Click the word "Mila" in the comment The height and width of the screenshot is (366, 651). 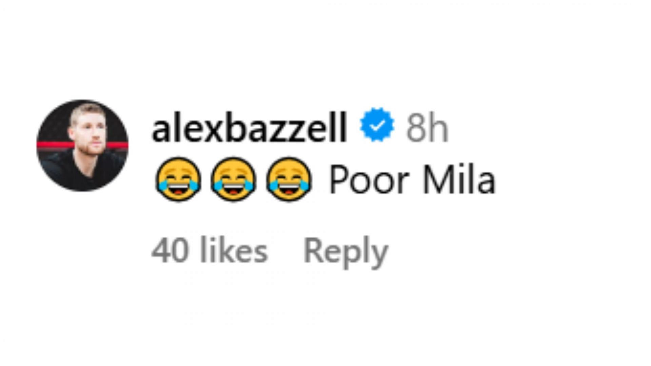[459, 180]
